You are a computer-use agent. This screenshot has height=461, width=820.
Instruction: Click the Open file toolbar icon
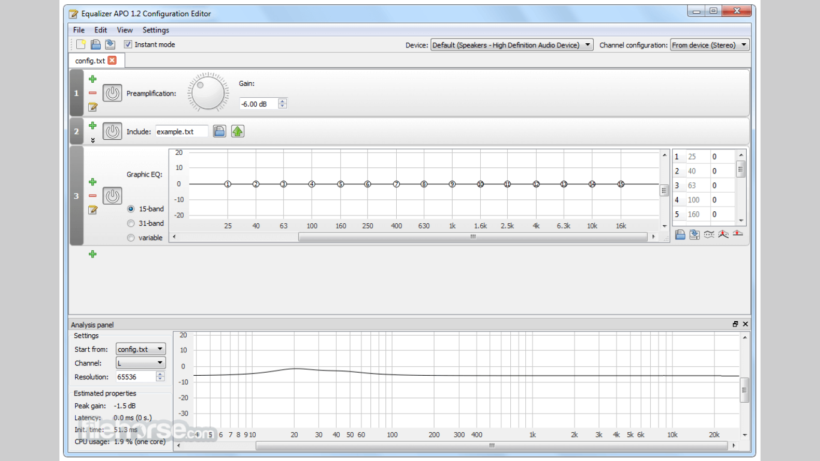pos(95,44)
